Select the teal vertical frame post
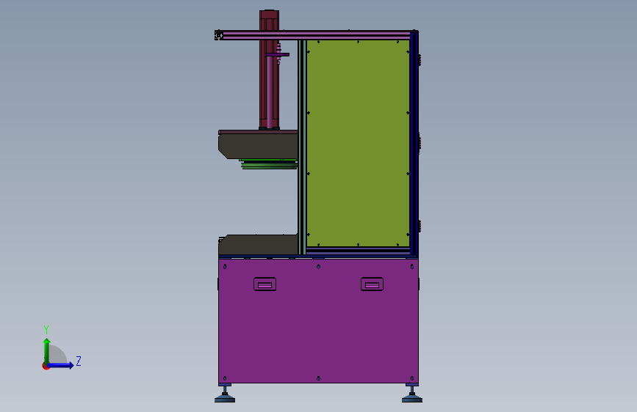The width and height of the screenshot is (637, 412). point(302,147)
